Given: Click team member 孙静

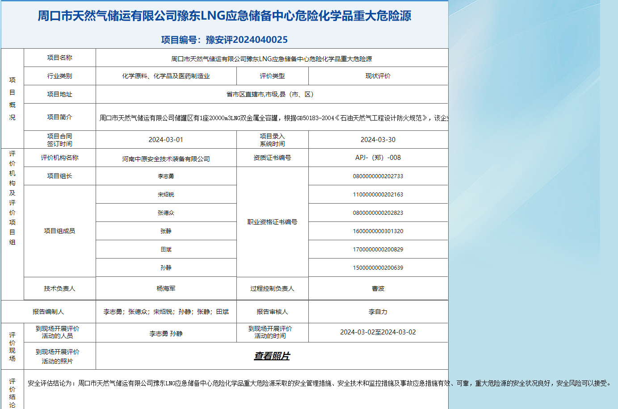Looking at the screenshot, I should click(x=166, y=267).
